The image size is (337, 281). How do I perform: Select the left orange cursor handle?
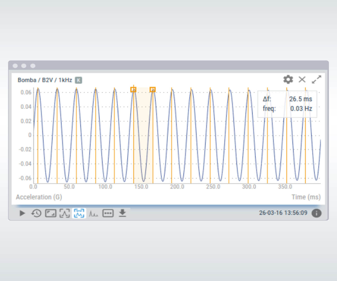(133, 90)
